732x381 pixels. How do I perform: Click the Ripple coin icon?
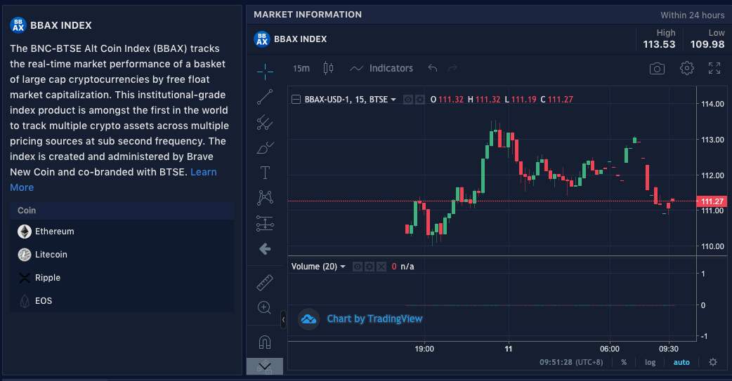point(25,278)
